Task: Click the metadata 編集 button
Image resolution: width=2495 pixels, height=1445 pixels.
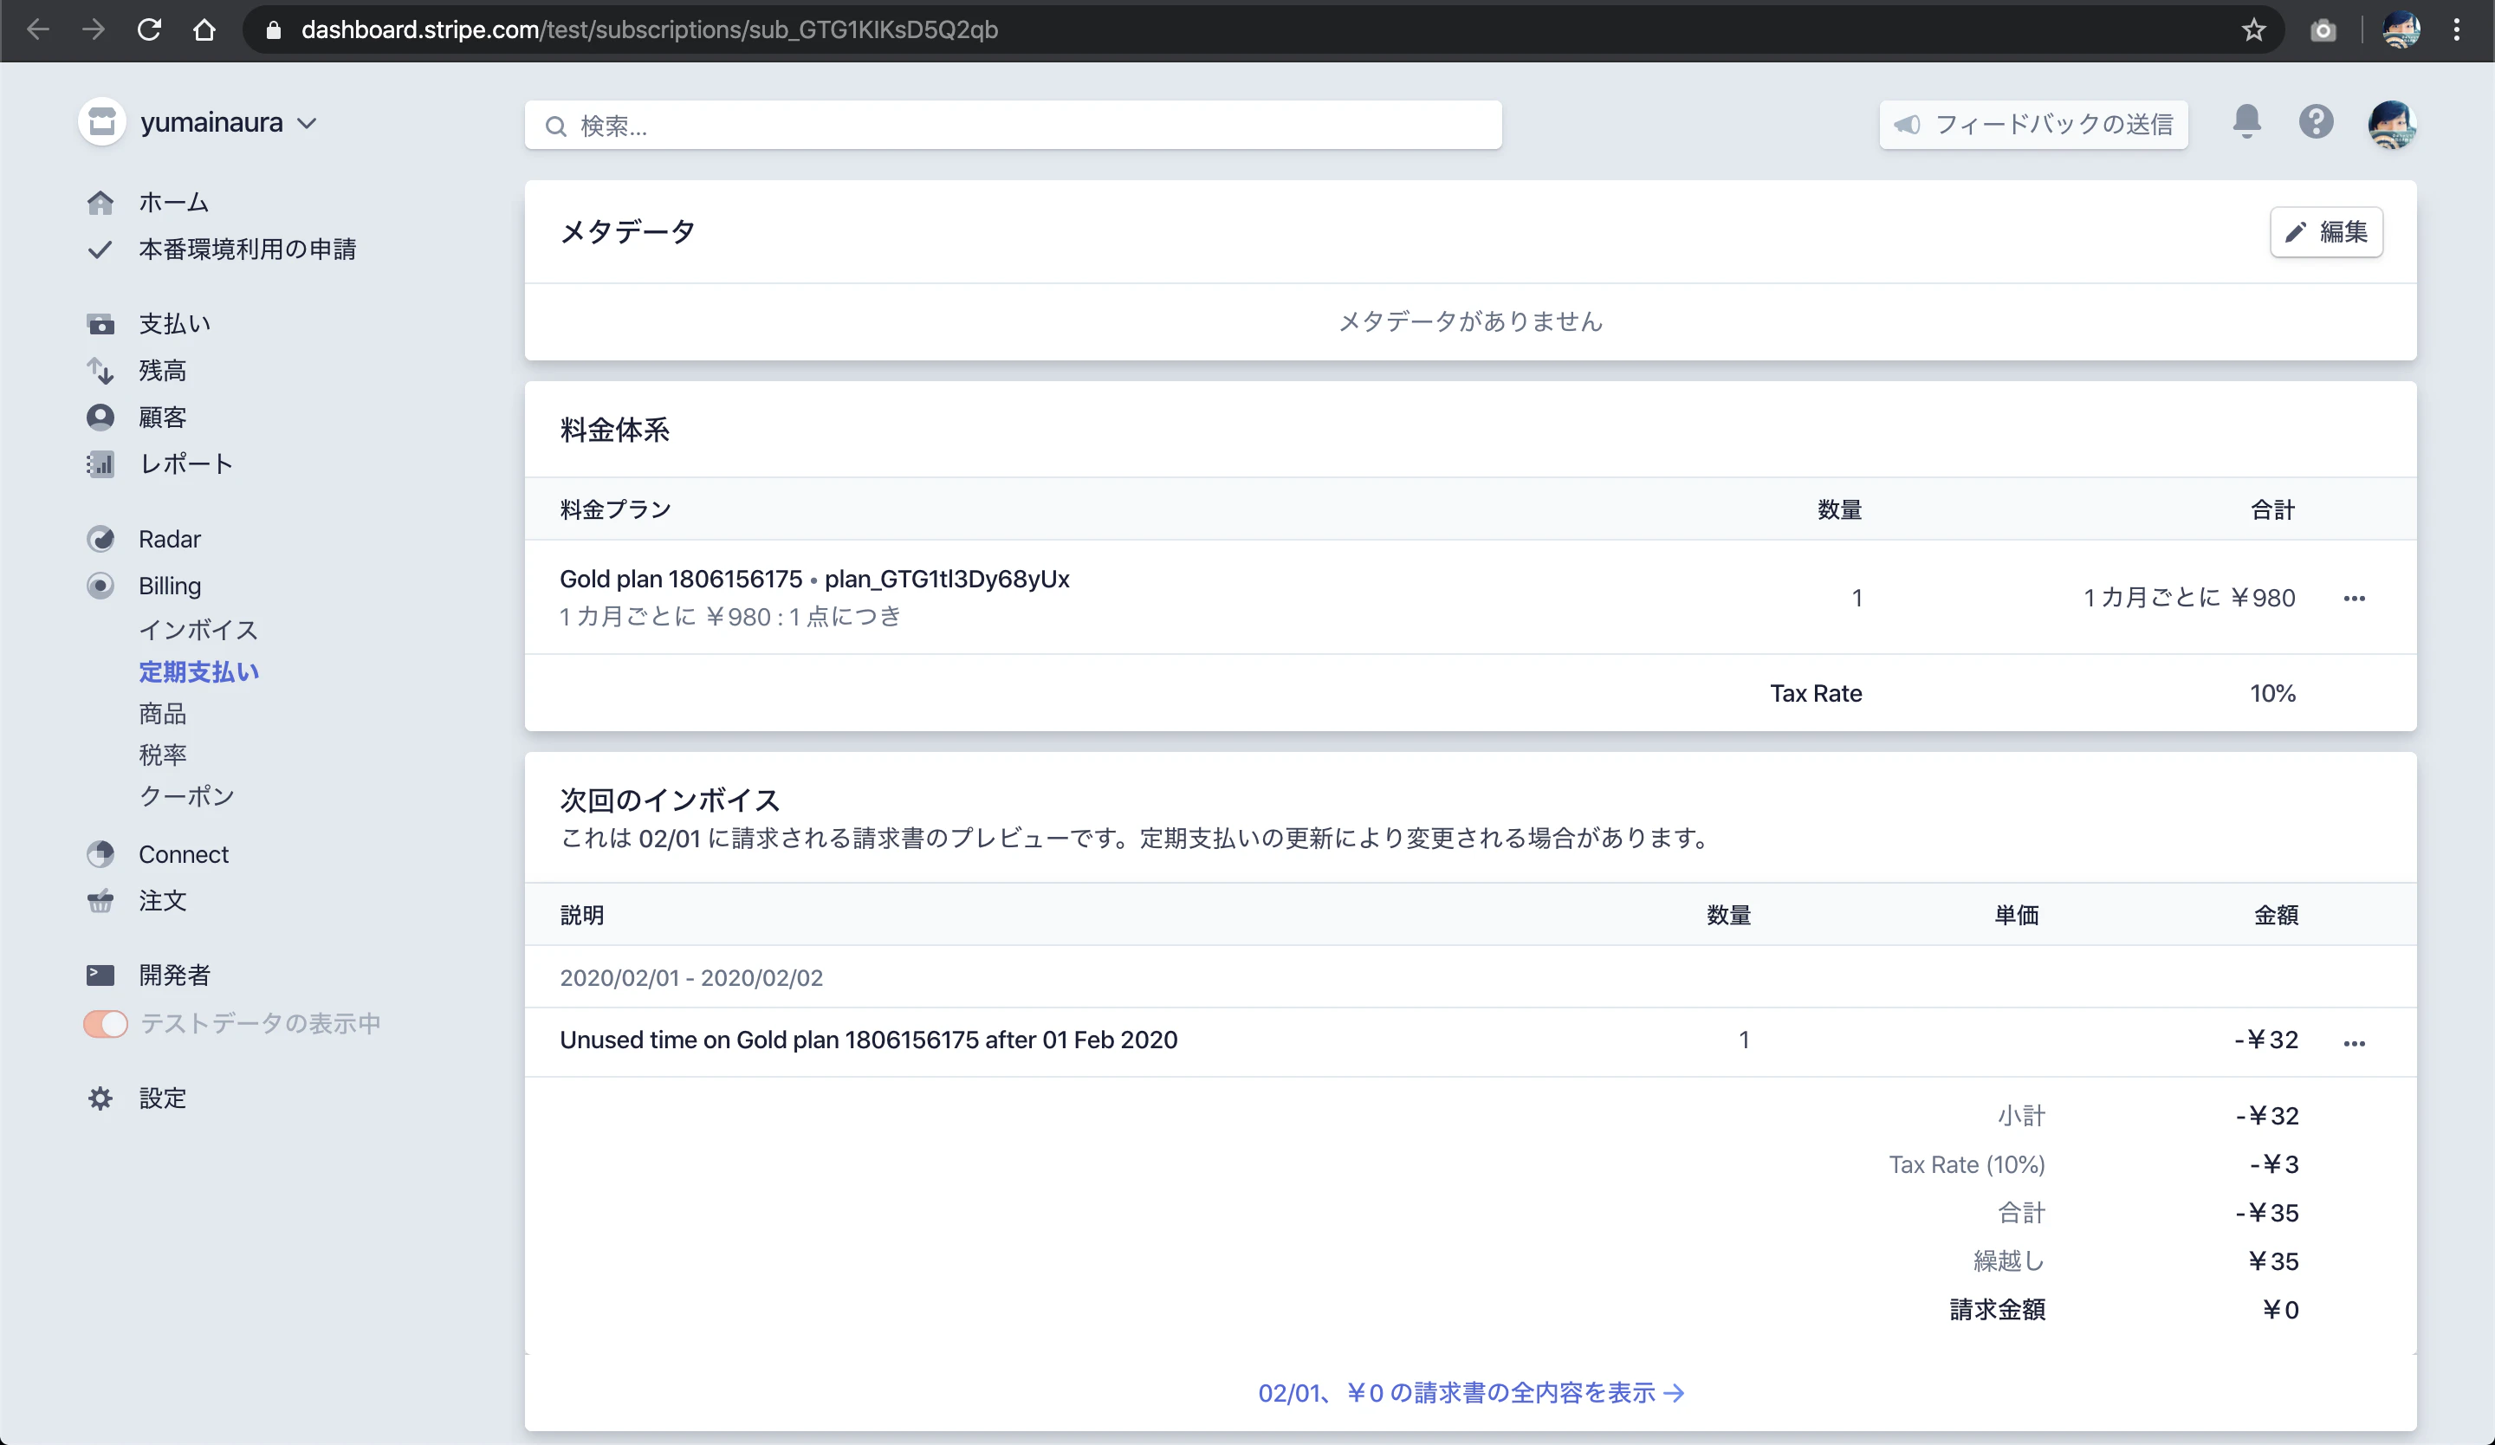Action: point(2326,231)
